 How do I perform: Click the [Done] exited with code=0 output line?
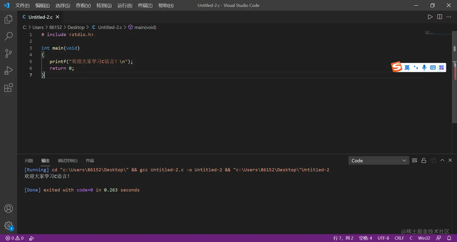[x=82, y=190]
